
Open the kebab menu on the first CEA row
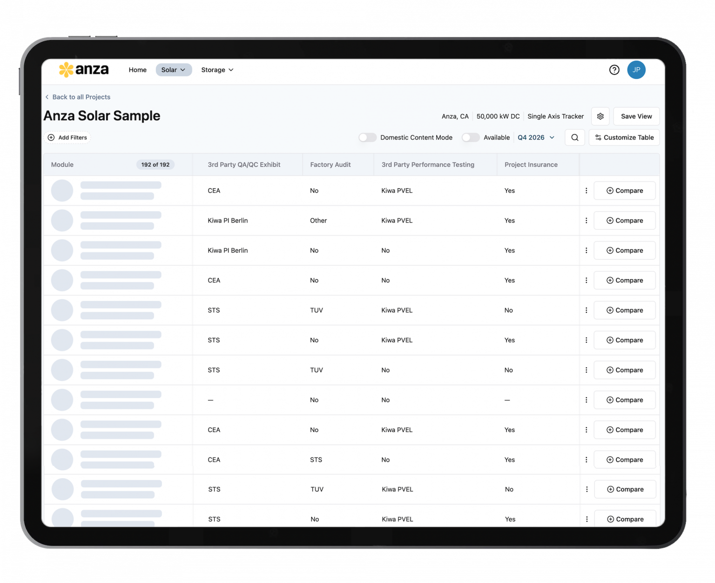tap(587, 191)
